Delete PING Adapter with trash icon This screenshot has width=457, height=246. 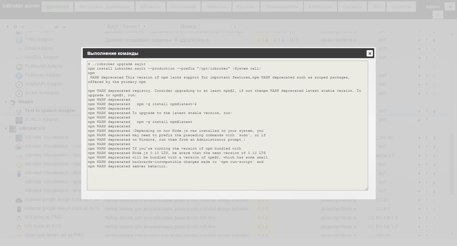pos(434,40)
